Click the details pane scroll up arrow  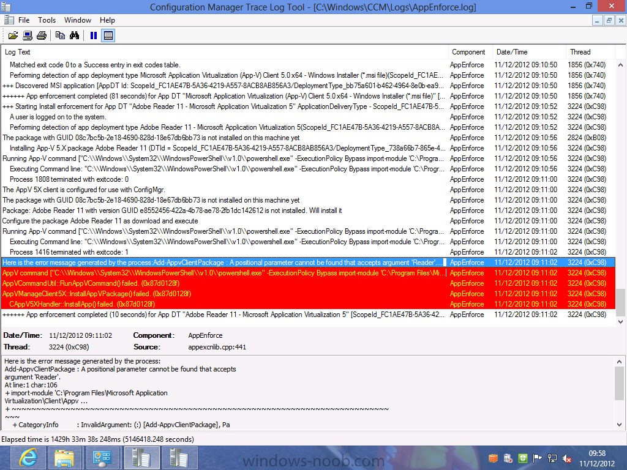[x=620, y=362]
